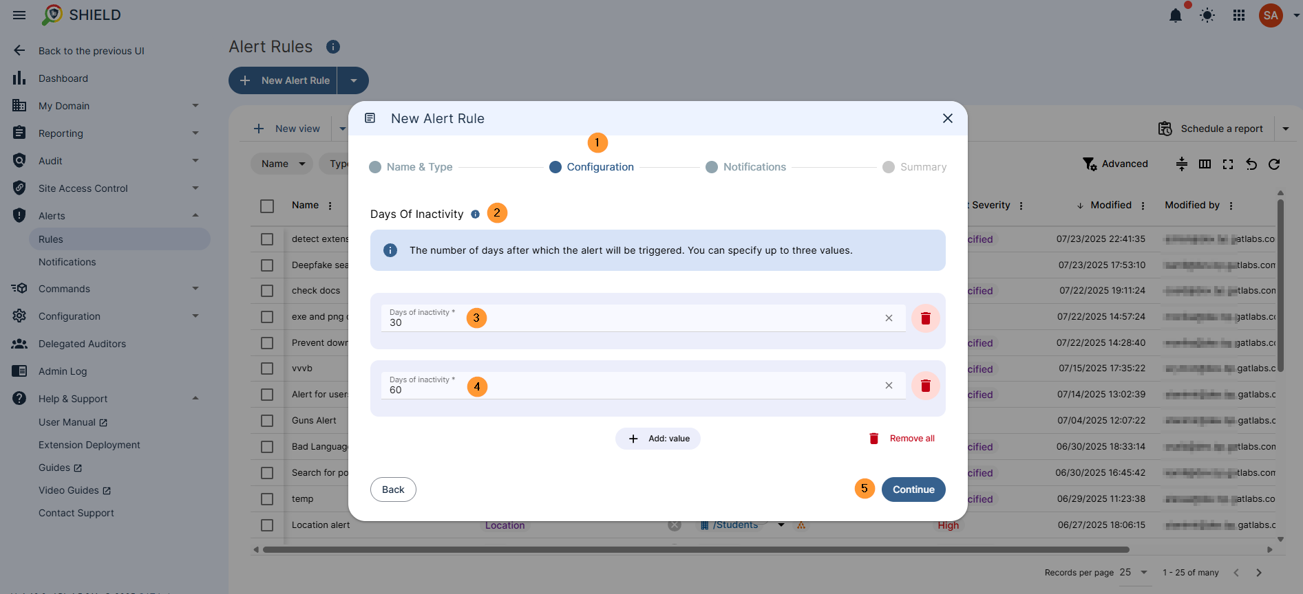Open the New Alert Rule dropdown arrow
This screenshot has width=1303, height=594.
pos(353,80)
